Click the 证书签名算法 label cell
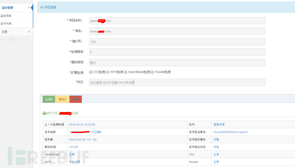 (x=199, y=132)
